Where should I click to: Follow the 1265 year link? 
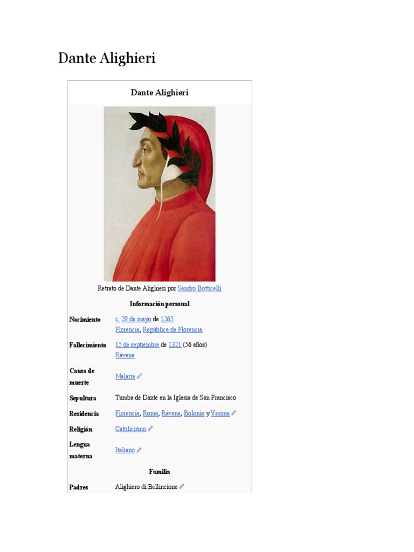(x=167, y=319)
